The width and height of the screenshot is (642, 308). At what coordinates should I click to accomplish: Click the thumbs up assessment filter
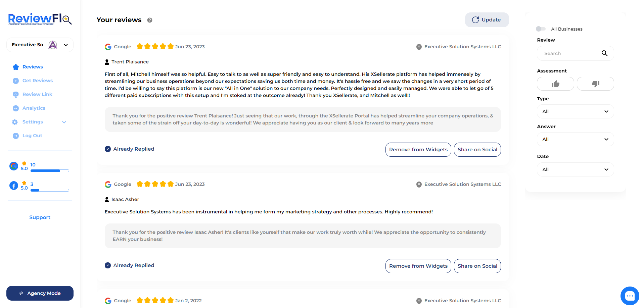click(x=555, y=84)
